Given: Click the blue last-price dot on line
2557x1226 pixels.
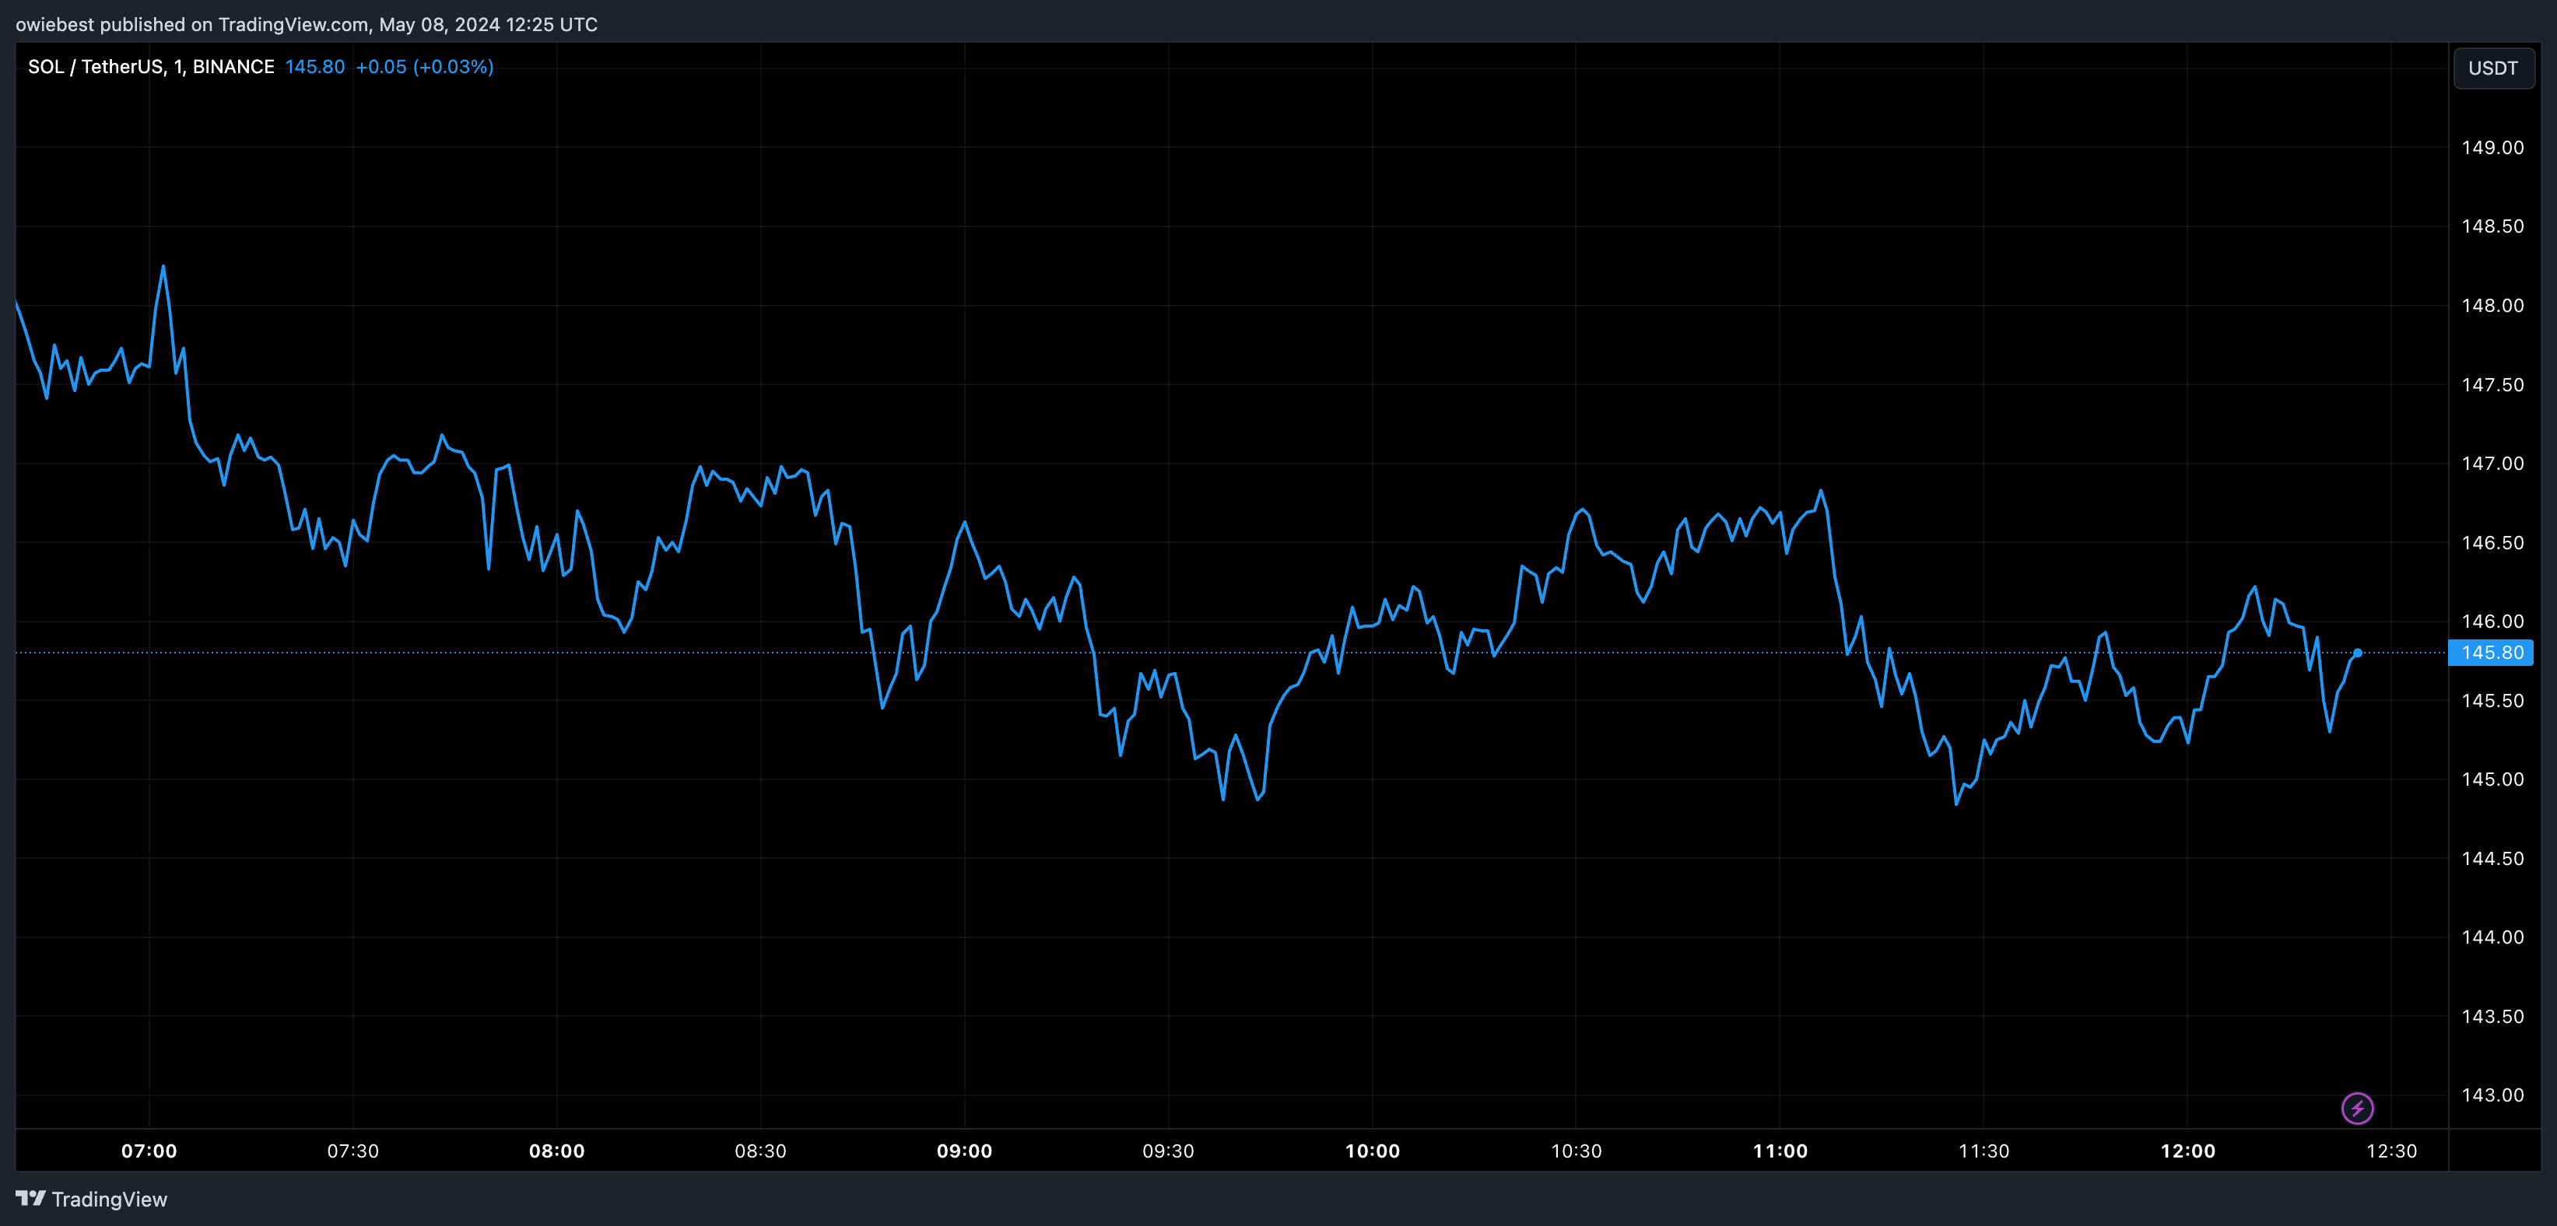Looking at the screenshot, I should pyautogui.click(x=2356, y=653).
